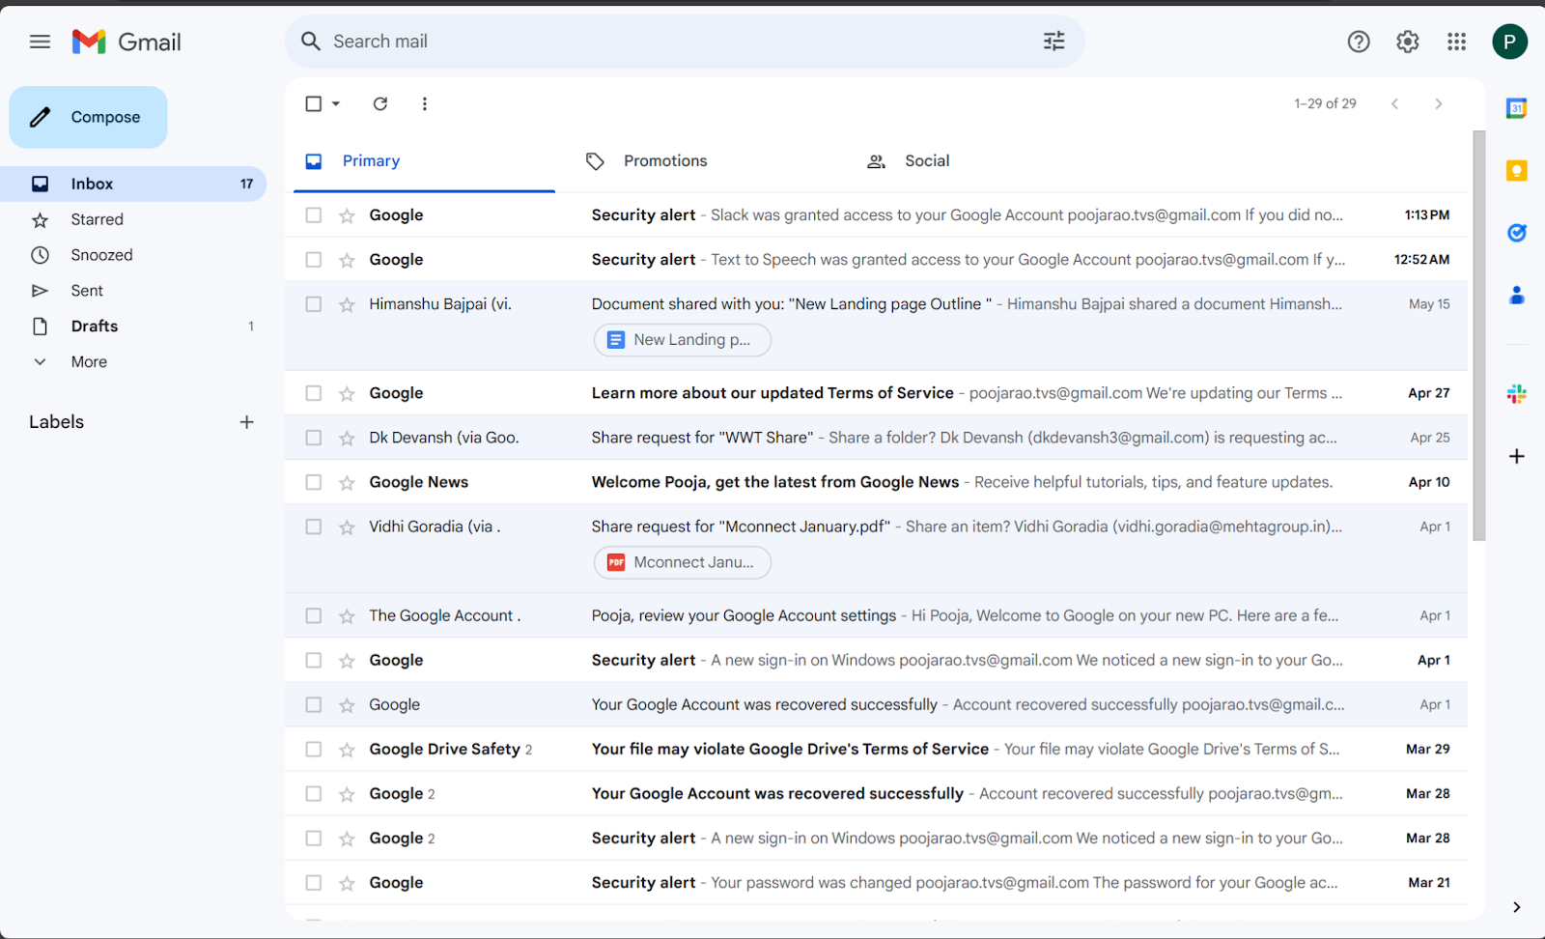Image resolution: width=1545 pixels, height=939 pixels.
Task: Open Google Tasks side panel
Action: pos(1517,233)
